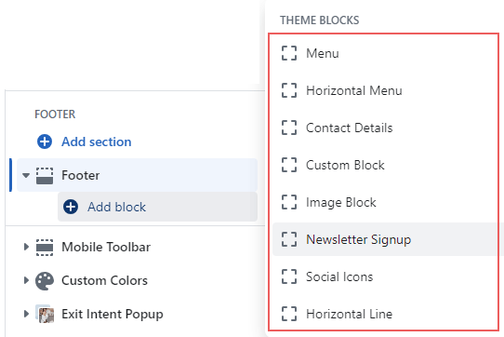Click the Add block button text
Viewport: 504px width, 337px height.
point(116,207)
